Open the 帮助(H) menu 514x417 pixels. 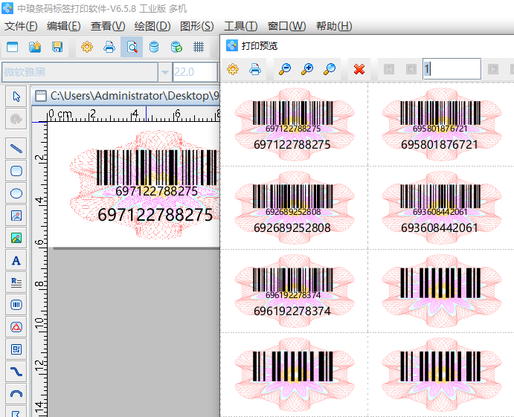(x=333, y=26)
